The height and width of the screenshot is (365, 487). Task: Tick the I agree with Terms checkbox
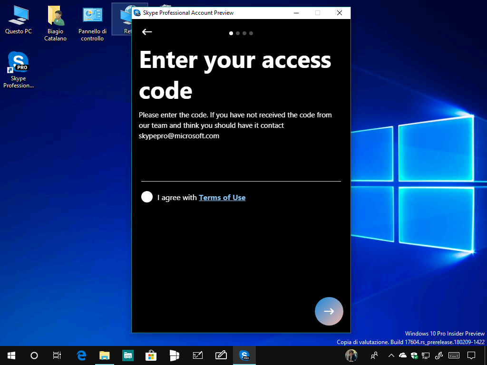[x=147, y=197]
